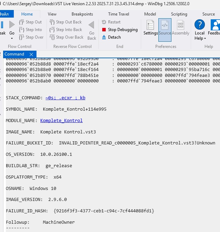This screenshot has height=232, width=220.
Task: Click the Step Into Back braces icon
Action: point(52,30)
